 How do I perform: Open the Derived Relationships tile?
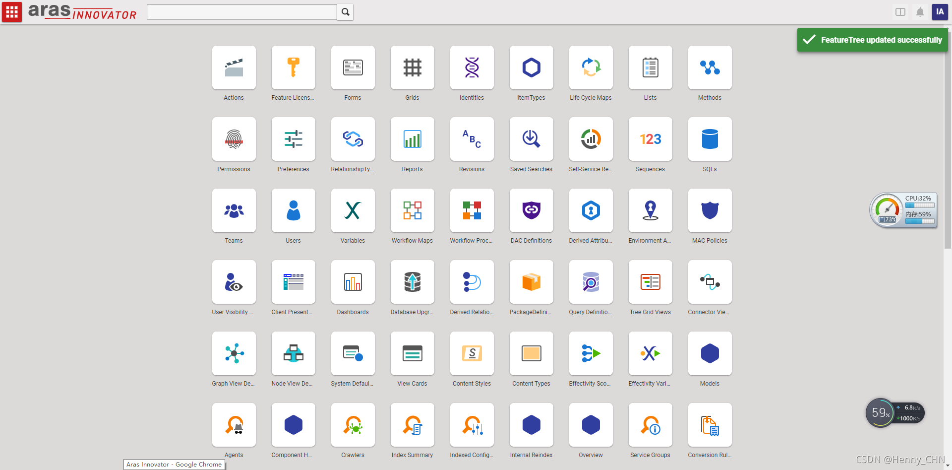472,282
